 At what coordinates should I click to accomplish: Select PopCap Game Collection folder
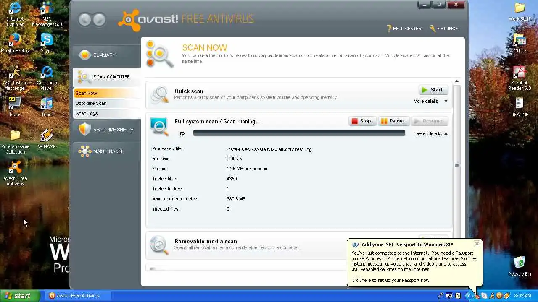pos(15,142)
